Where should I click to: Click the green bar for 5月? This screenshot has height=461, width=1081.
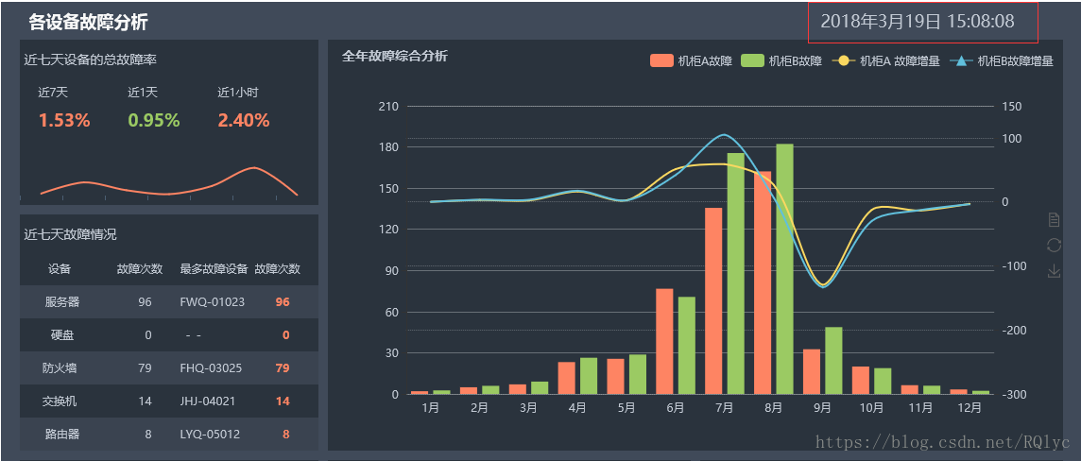pyautogui.click(x=638, y=374)
